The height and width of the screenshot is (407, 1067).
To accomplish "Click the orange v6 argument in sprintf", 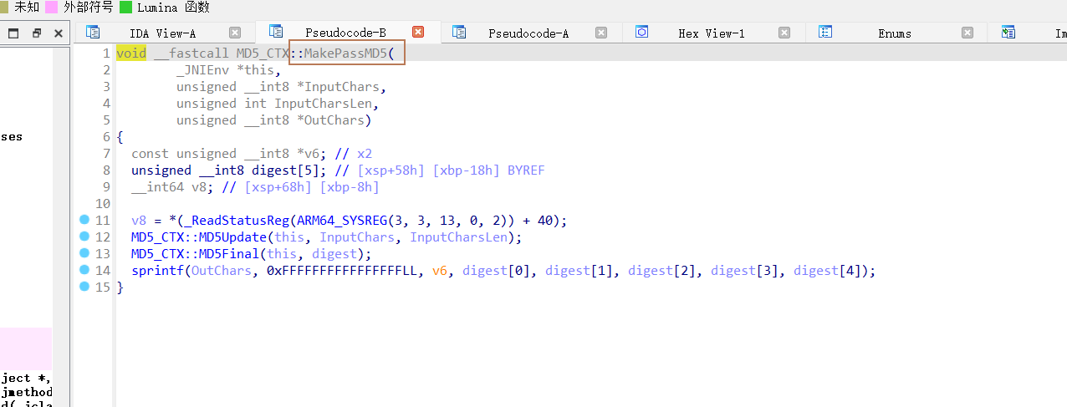I will click(440, 271).
